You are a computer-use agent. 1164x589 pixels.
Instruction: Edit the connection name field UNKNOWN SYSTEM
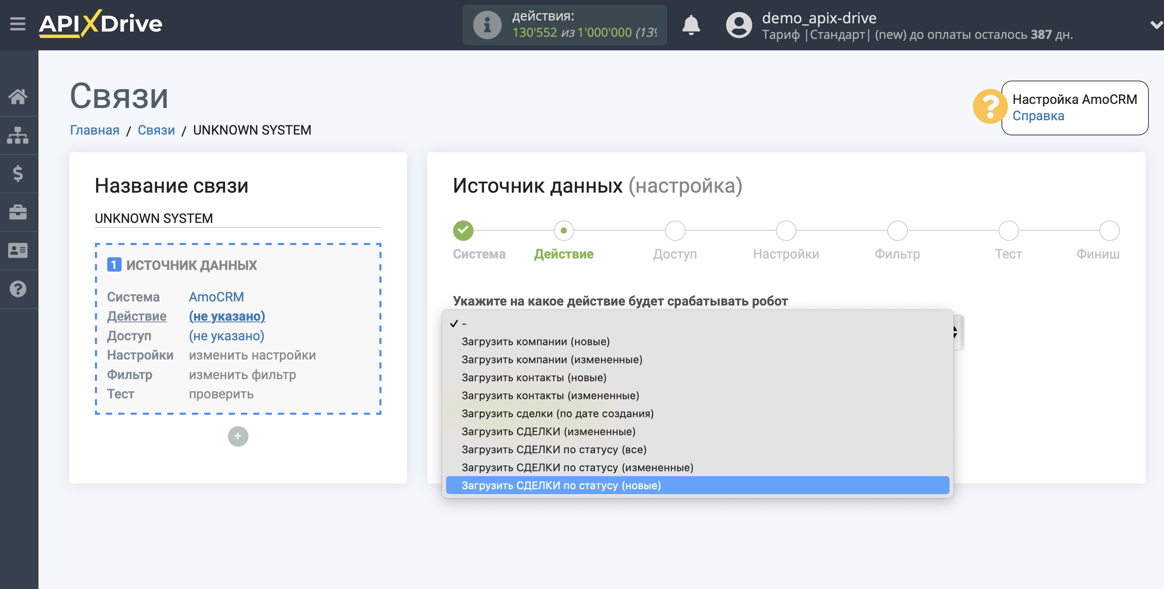point(238,218)
